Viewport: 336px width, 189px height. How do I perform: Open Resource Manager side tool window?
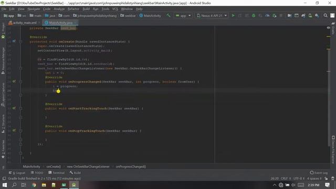point(3,61)
